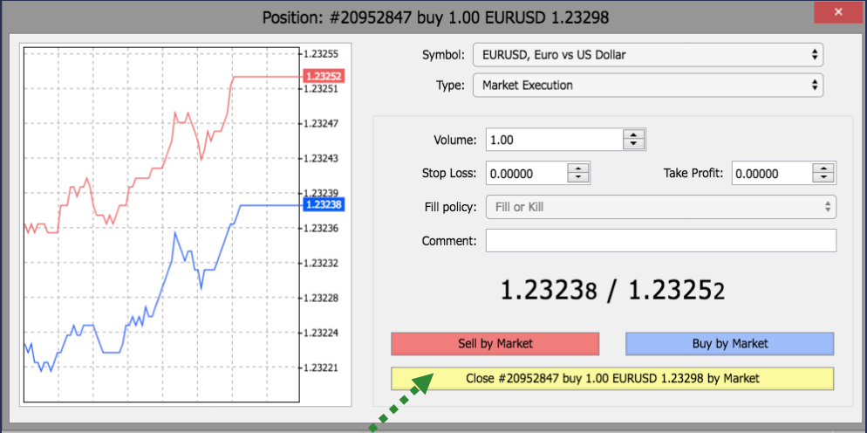867x433 pixels.
Task: Close the position dialog with red X
Action: click(x=838, y=12)
